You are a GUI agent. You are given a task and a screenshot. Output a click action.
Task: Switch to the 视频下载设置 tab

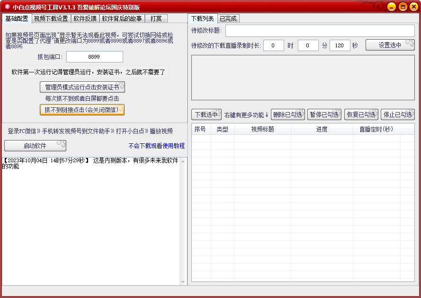51,19
